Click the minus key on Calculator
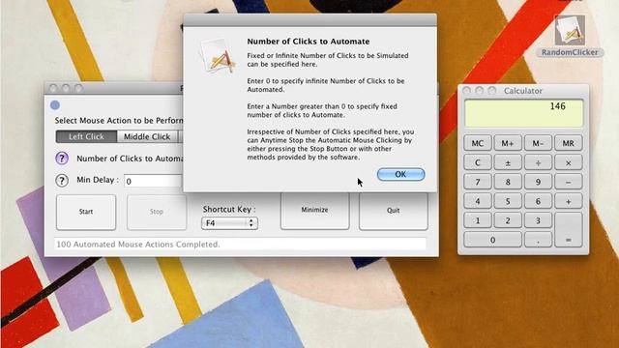619x348 pixels. 568,182
